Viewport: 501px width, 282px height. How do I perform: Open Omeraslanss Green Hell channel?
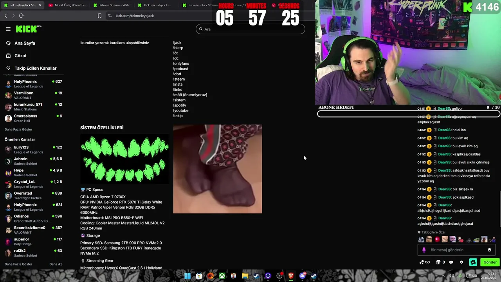click(x=33, y=118)
